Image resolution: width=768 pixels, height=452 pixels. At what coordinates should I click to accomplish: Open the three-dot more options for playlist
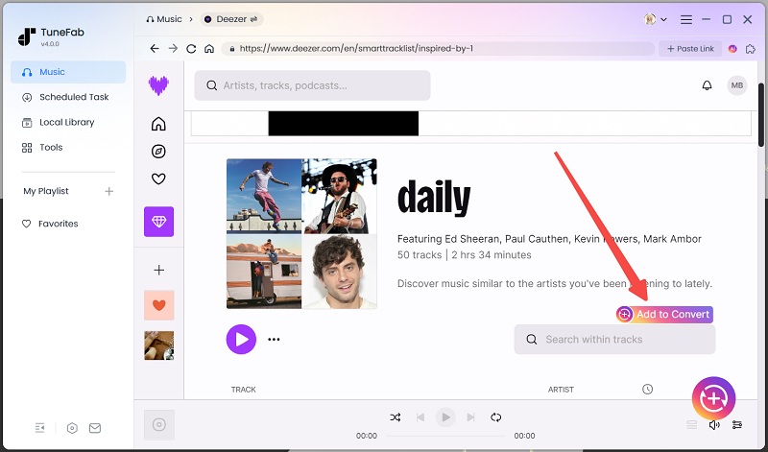(x=274, y=339)
